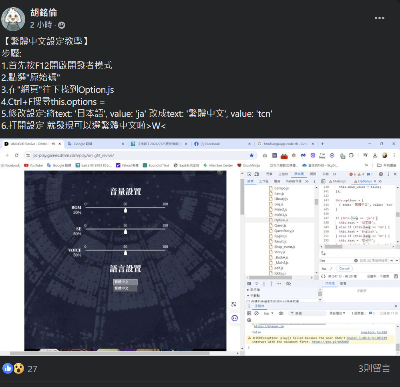The height and width of the screenshot is (387, 400).
Task: Click the address bar showing the pc-play.games.dmm.com URL
Action: coord(138,155)
